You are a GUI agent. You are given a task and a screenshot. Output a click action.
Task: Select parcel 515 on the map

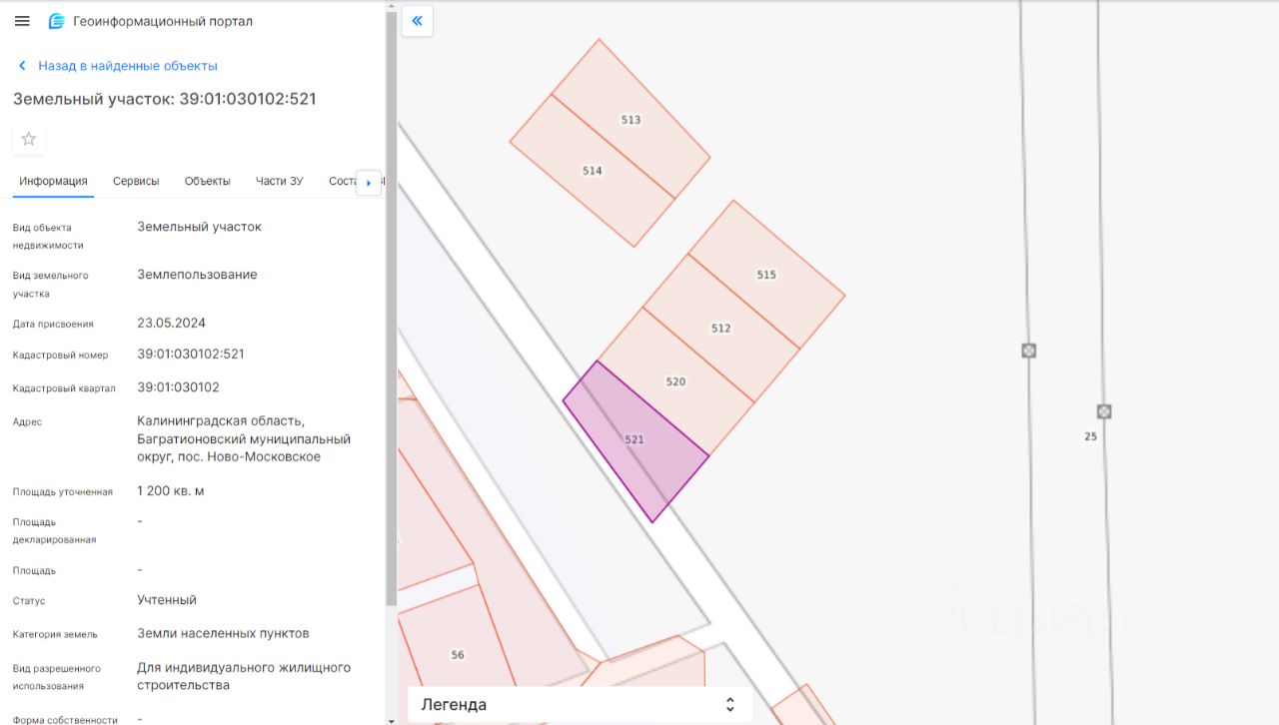tap(766, 275)
